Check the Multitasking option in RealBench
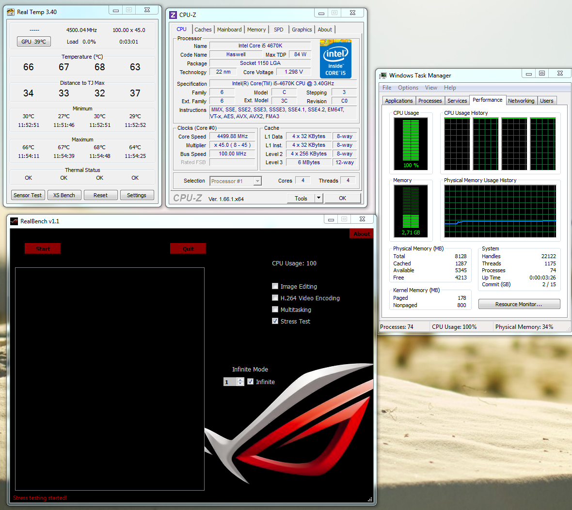 pyautogui.click(x=275, y=309)
